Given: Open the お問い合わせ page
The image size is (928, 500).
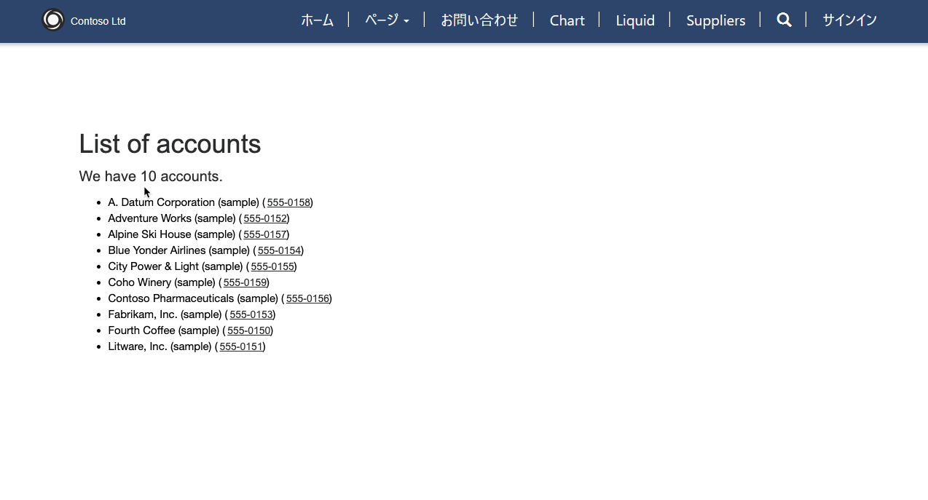Looking at the screenshot, I should click(x=479, y=20).
